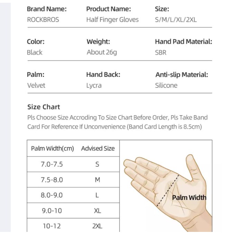Click the Advised Size column header
The width and height of the screenshot is (235, 235).
point(98,148)
